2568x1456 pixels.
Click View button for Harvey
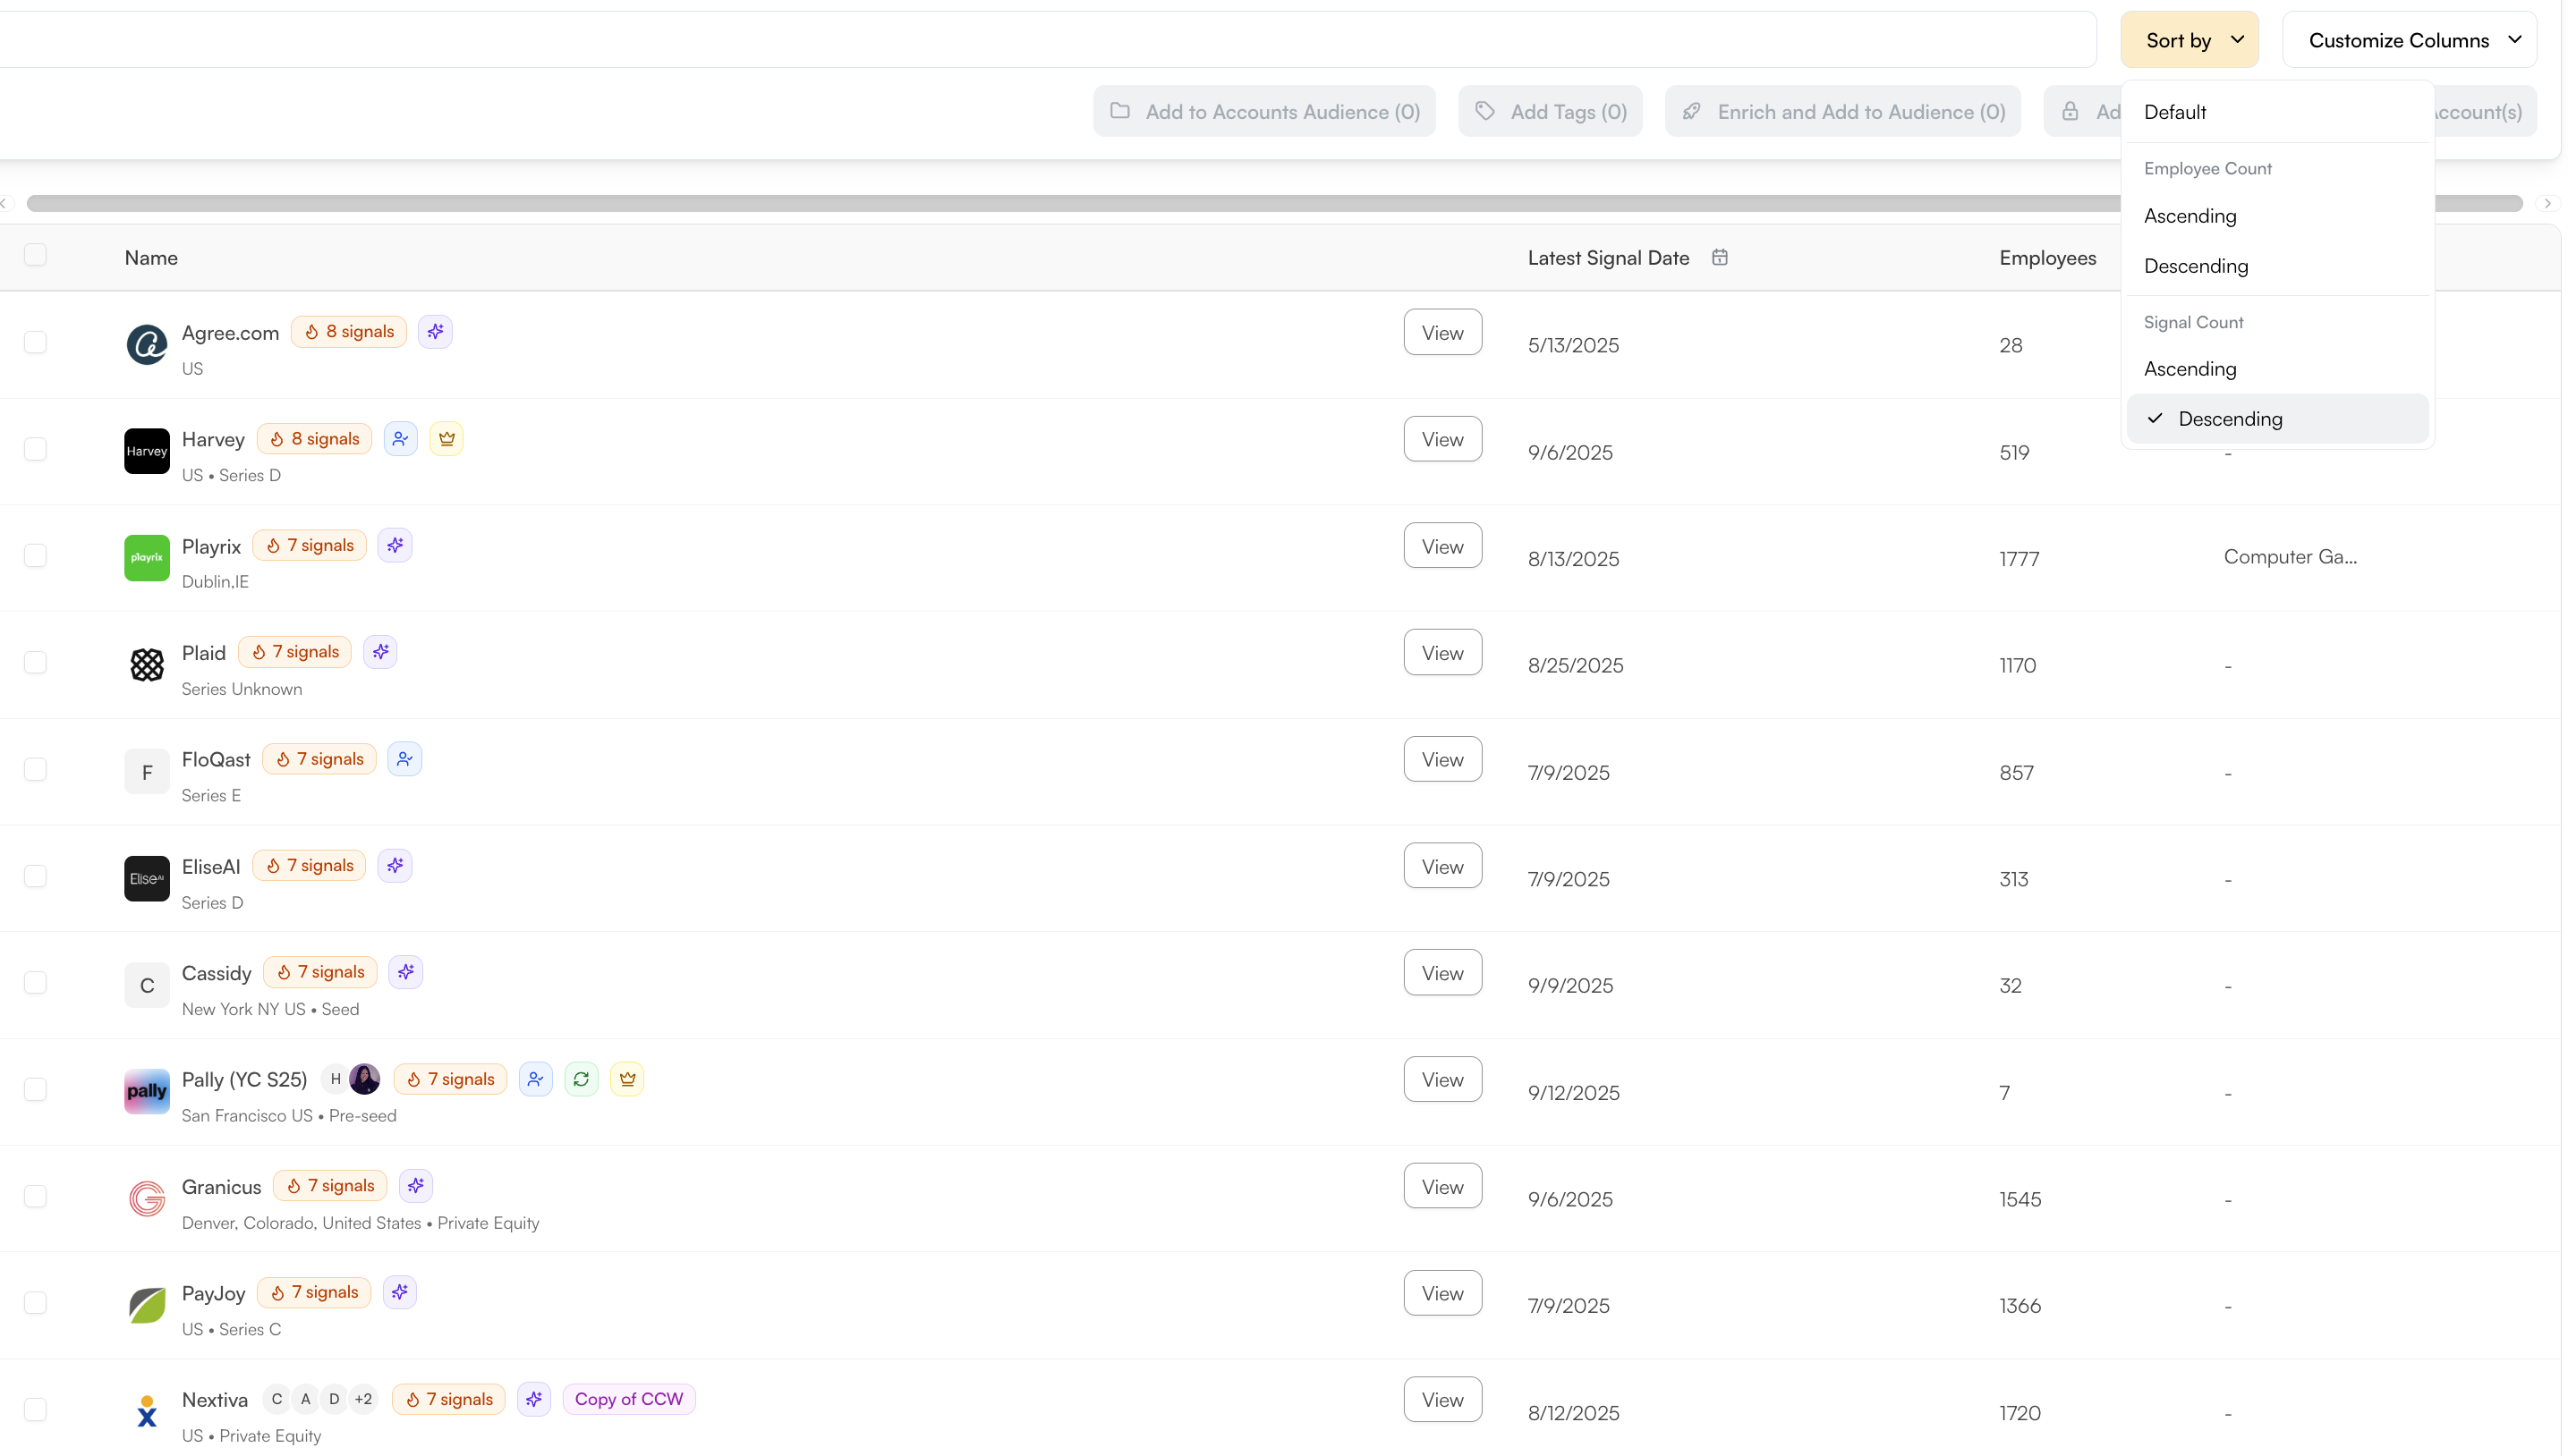pos(1442,440)
